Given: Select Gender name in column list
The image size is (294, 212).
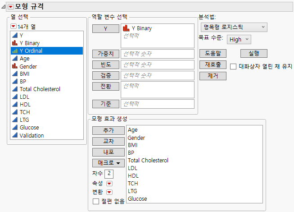Looking at the screenshot, I should tap(28, 66).
